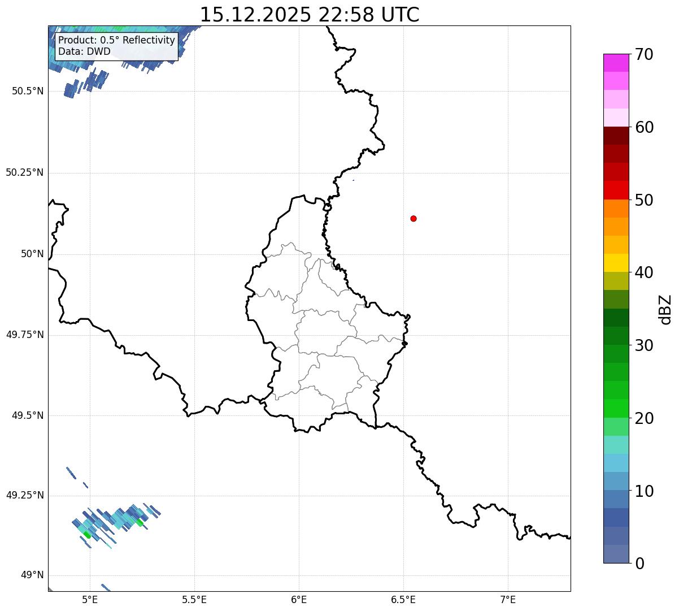Click the longitude label 7°E
The height and width of the screenshot is (611, 679).
point(508,599)
